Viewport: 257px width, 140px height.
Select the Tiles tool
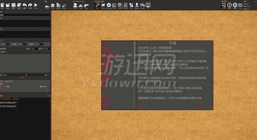click(53, 5)
